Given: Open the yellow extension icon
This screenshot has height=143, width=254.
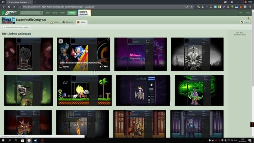Looking at the screenshot, I should (x=219, y=7).
